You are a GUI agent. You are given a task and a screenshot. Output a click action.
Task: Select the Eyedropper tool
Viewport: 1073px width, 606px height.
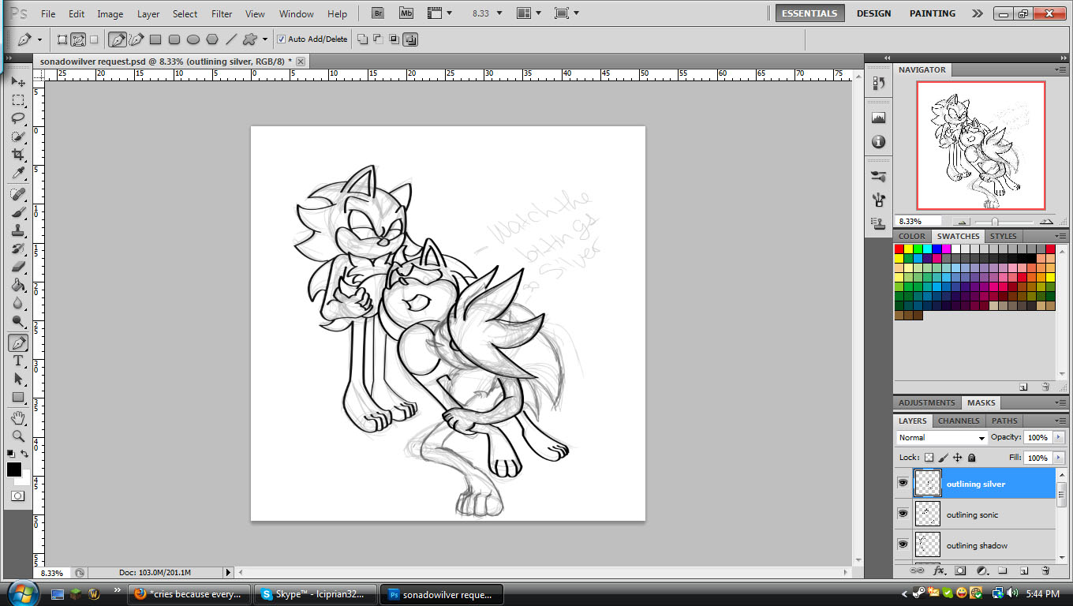pos(17,174)
